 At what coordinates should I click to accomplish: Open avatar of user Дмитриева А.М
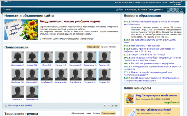[x=18, y=57]
